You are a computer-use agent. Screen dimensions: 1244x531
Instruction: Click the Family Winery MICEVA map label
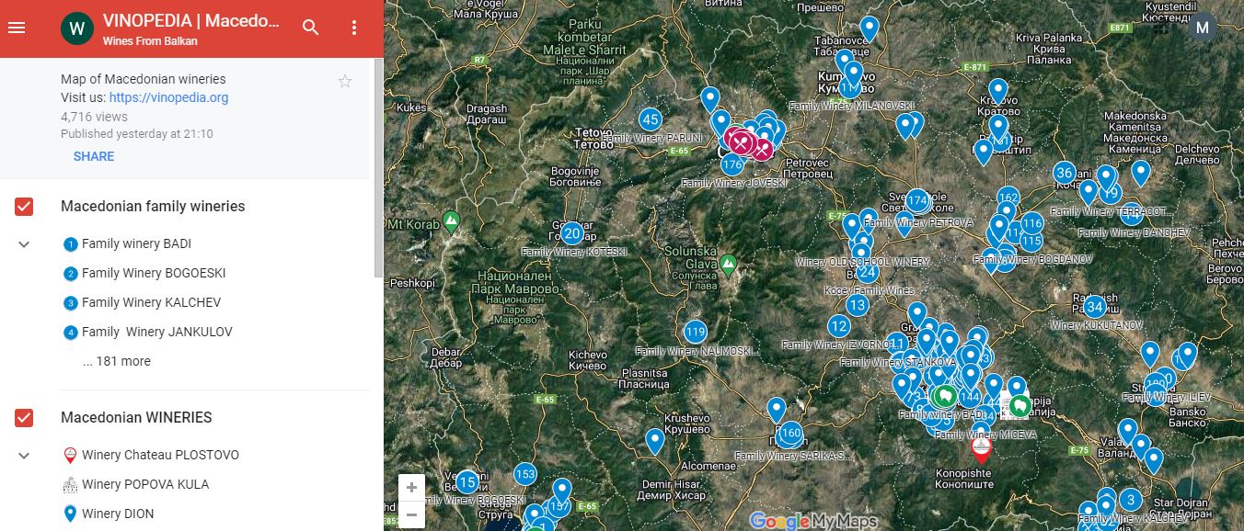pos(985,435)
